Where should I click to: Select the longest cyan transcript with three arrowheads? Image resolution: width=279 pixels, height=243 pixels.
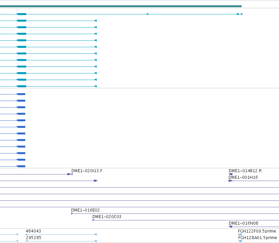pos(121,14)
